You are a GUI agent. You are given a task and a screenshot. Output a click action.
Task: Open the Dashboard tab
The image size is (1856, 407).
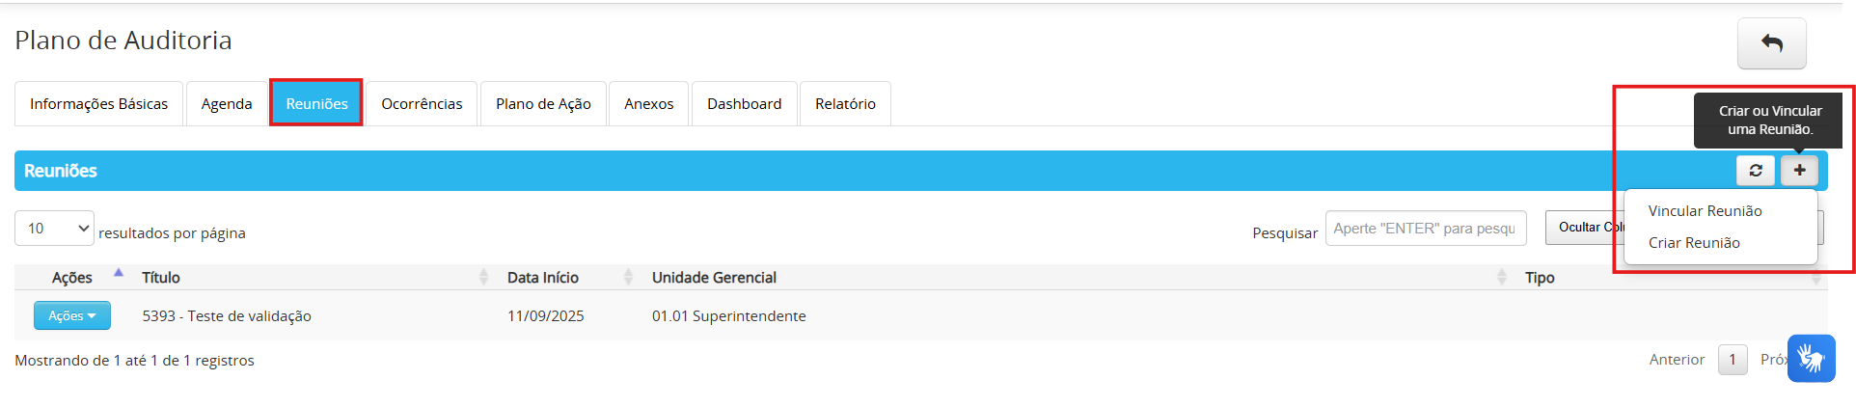pos(744,104)
